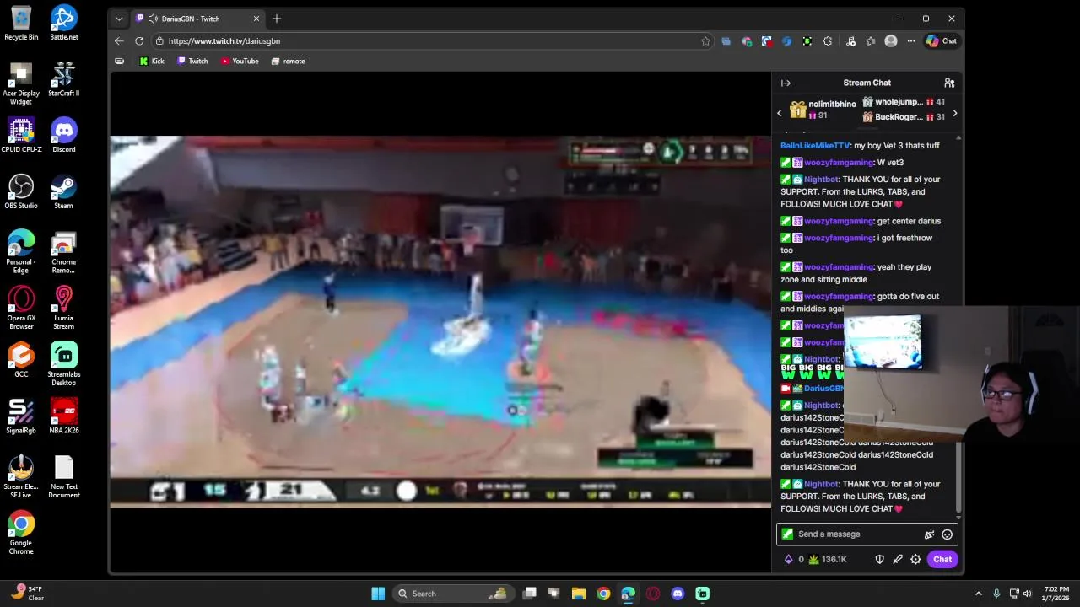Click the moderator badge in message box
Viewport: 1080px width, 607px height.
tap(787, 534)
